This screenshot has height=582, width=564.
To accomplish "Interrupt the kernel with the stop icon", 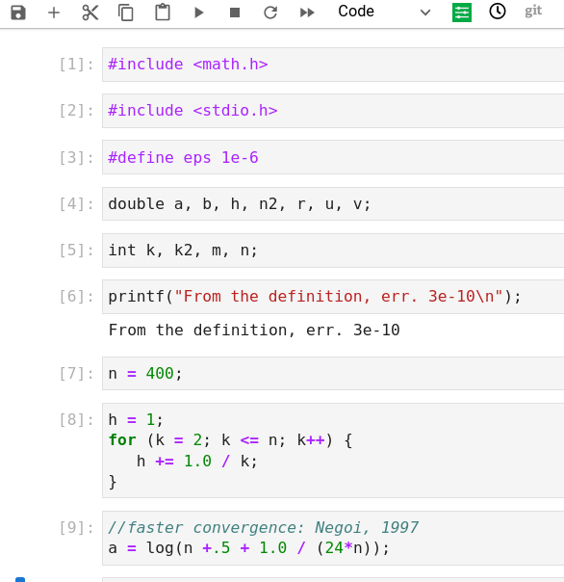I will (235, 13).
